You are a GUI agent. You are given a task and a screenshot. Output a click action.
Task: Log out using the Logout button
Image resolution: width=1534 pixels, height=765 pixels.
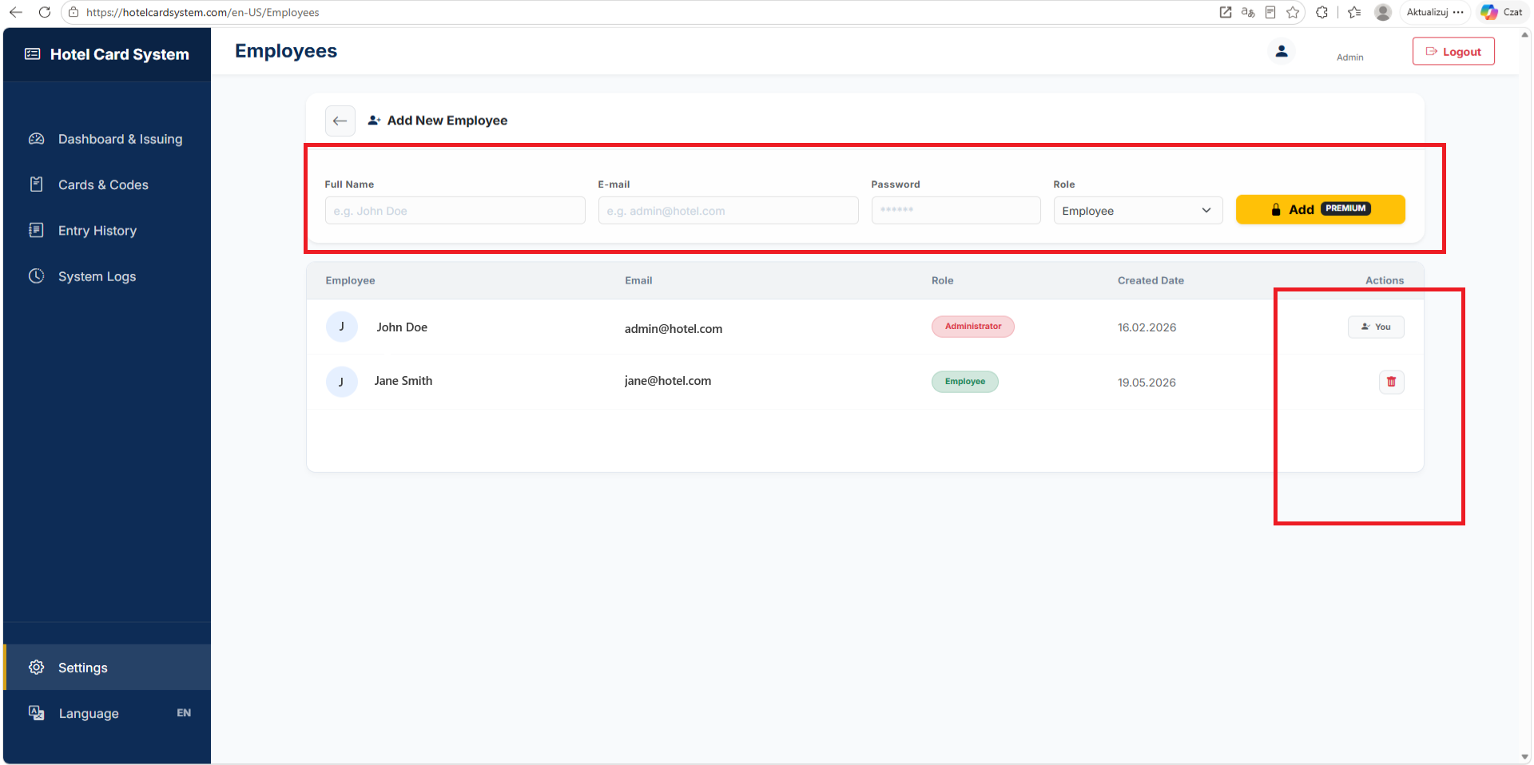click(1453, 51)
